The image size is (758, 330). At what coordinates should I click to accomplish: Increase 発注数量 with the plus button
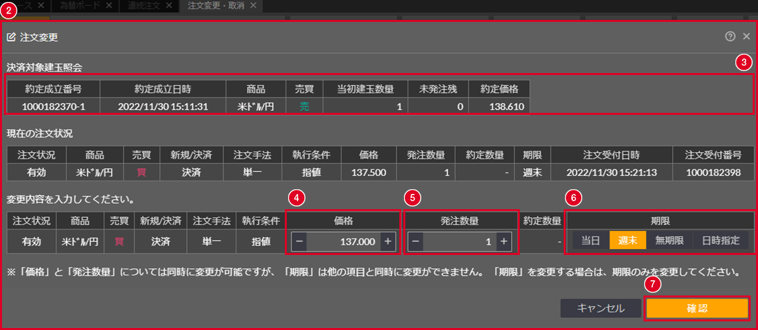(504, 241)
